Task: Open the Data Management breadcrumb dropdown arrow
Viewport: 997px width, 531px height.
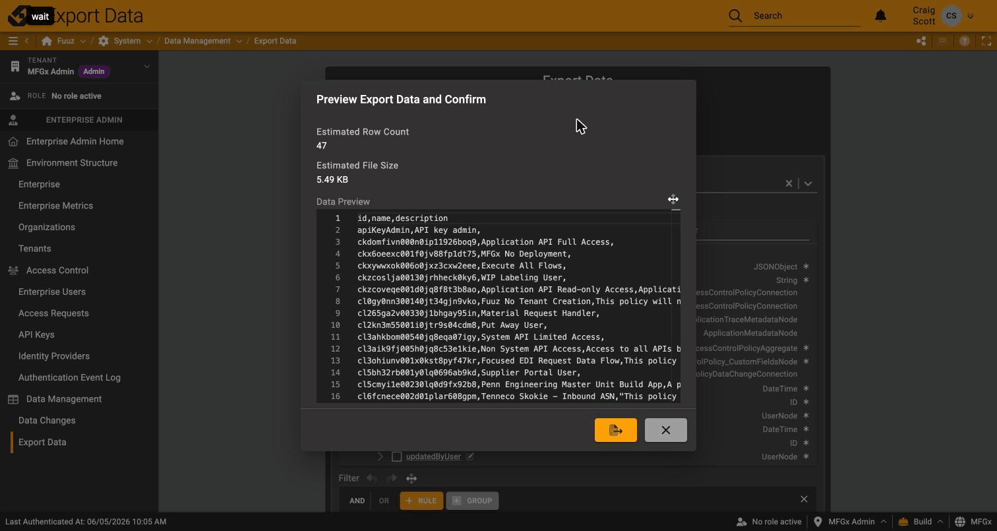Action: click(239, 41)
